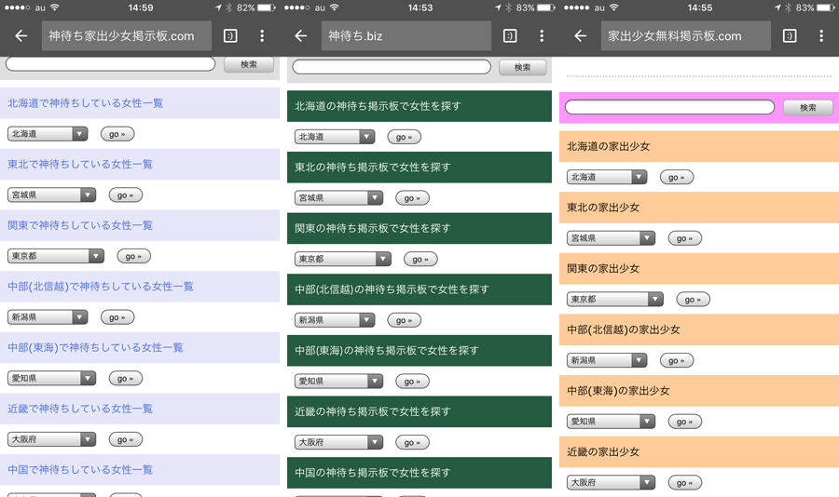839x497 pixels.
Task: Open 大阪府 dropdown on lavender site
Action: click(x=51, y=439)
